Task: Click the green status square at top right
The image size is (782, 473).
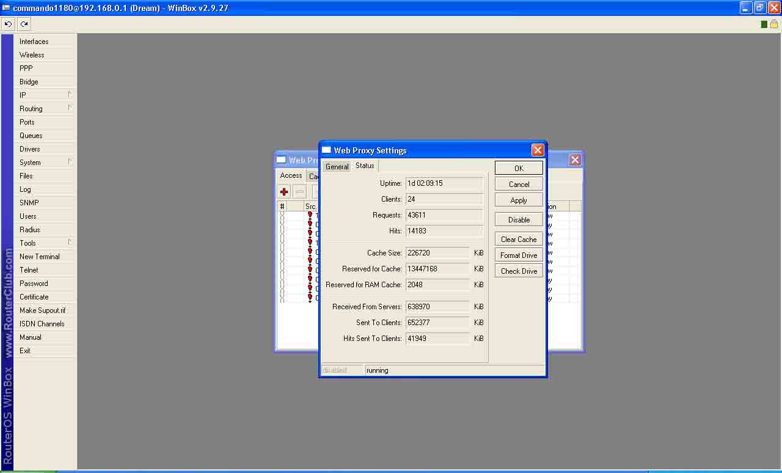Action: click(764, 24)
